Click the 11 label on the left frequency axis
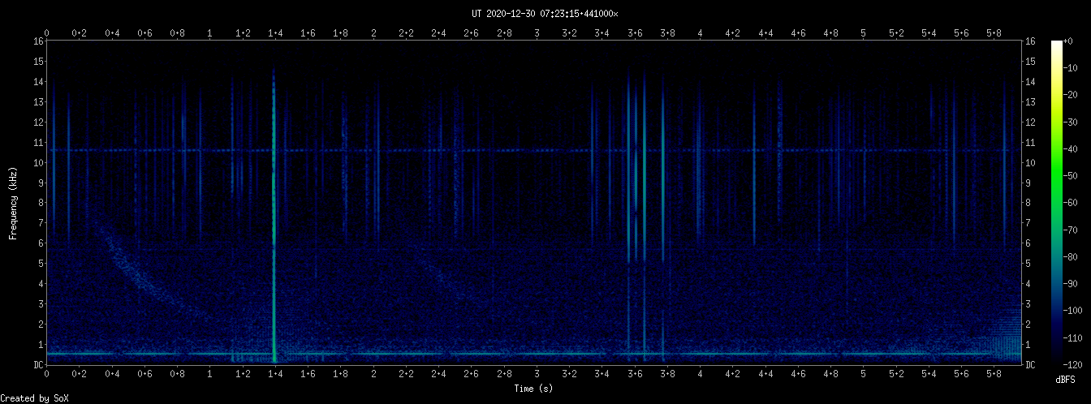Screen dimensions: 1091x404 click(x=38, y=143)
